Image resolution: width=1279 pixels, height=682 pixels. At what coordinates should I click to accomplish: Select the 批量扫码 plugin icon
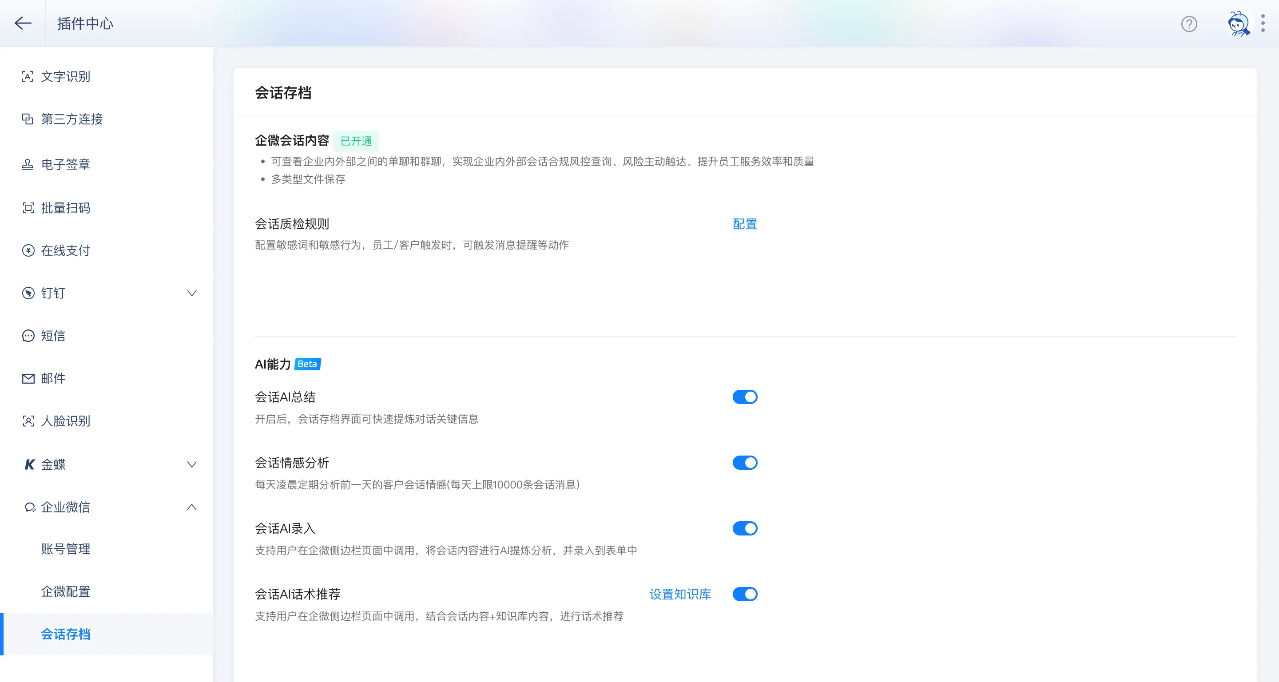(x=28, y=207)
